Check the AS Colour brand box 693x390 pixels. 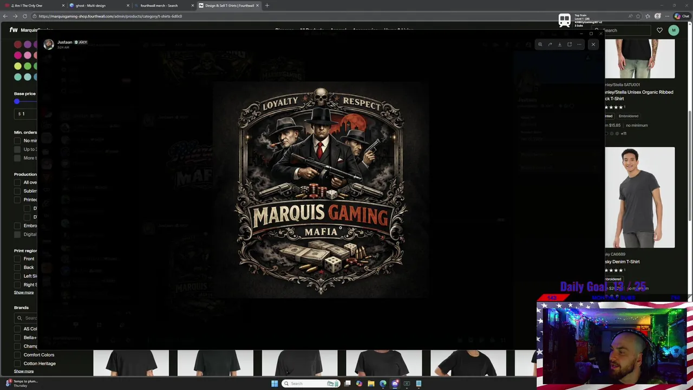pos(17,329)
